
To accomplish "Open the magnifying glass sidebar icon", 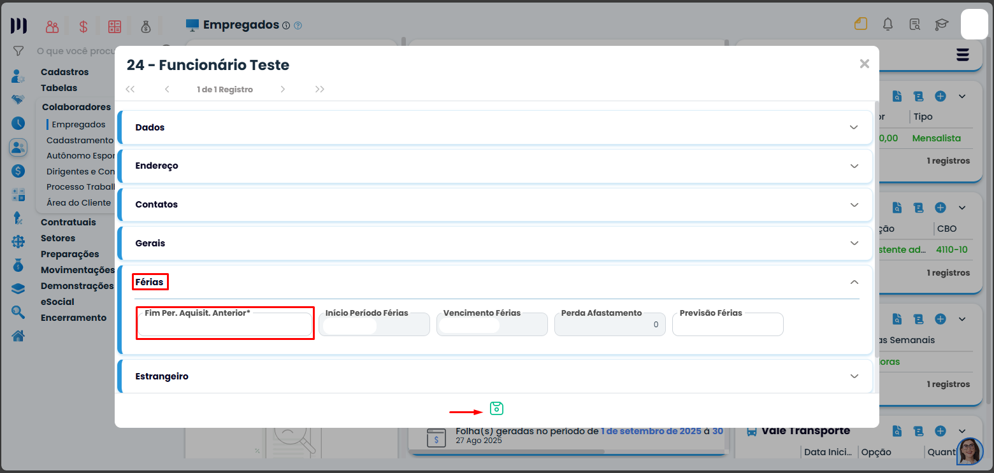I will tap(18, 312).
